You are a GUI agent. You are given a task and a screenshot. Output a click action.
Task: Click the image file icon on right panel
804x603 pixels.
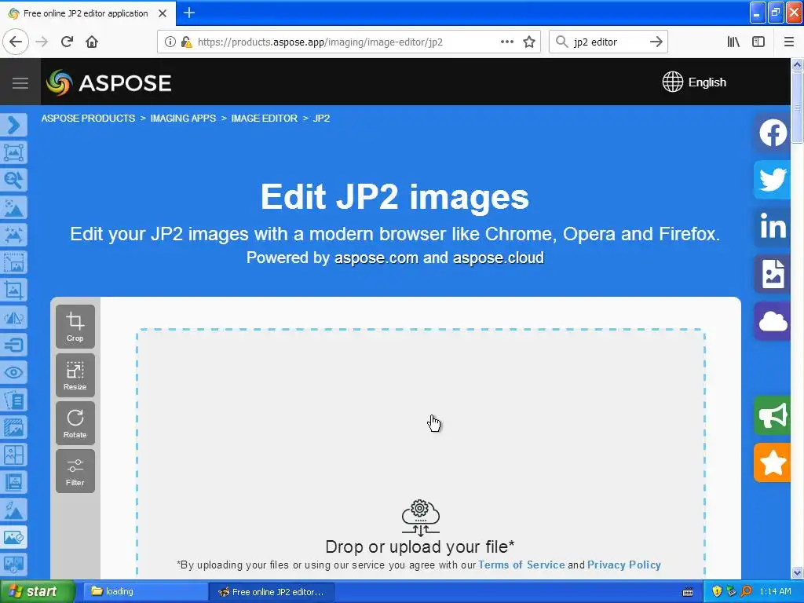[x=773, y=274]
